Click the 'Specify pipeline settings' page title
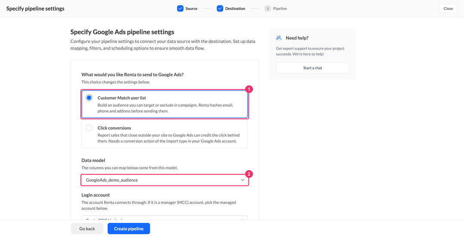Image resolution: width=465 pixels, height=237 pixels. click(x=35, y=9)
